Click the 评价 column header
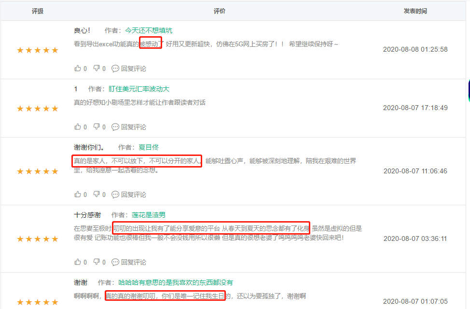Screen dimensions: 470x309 click(220, 11)
